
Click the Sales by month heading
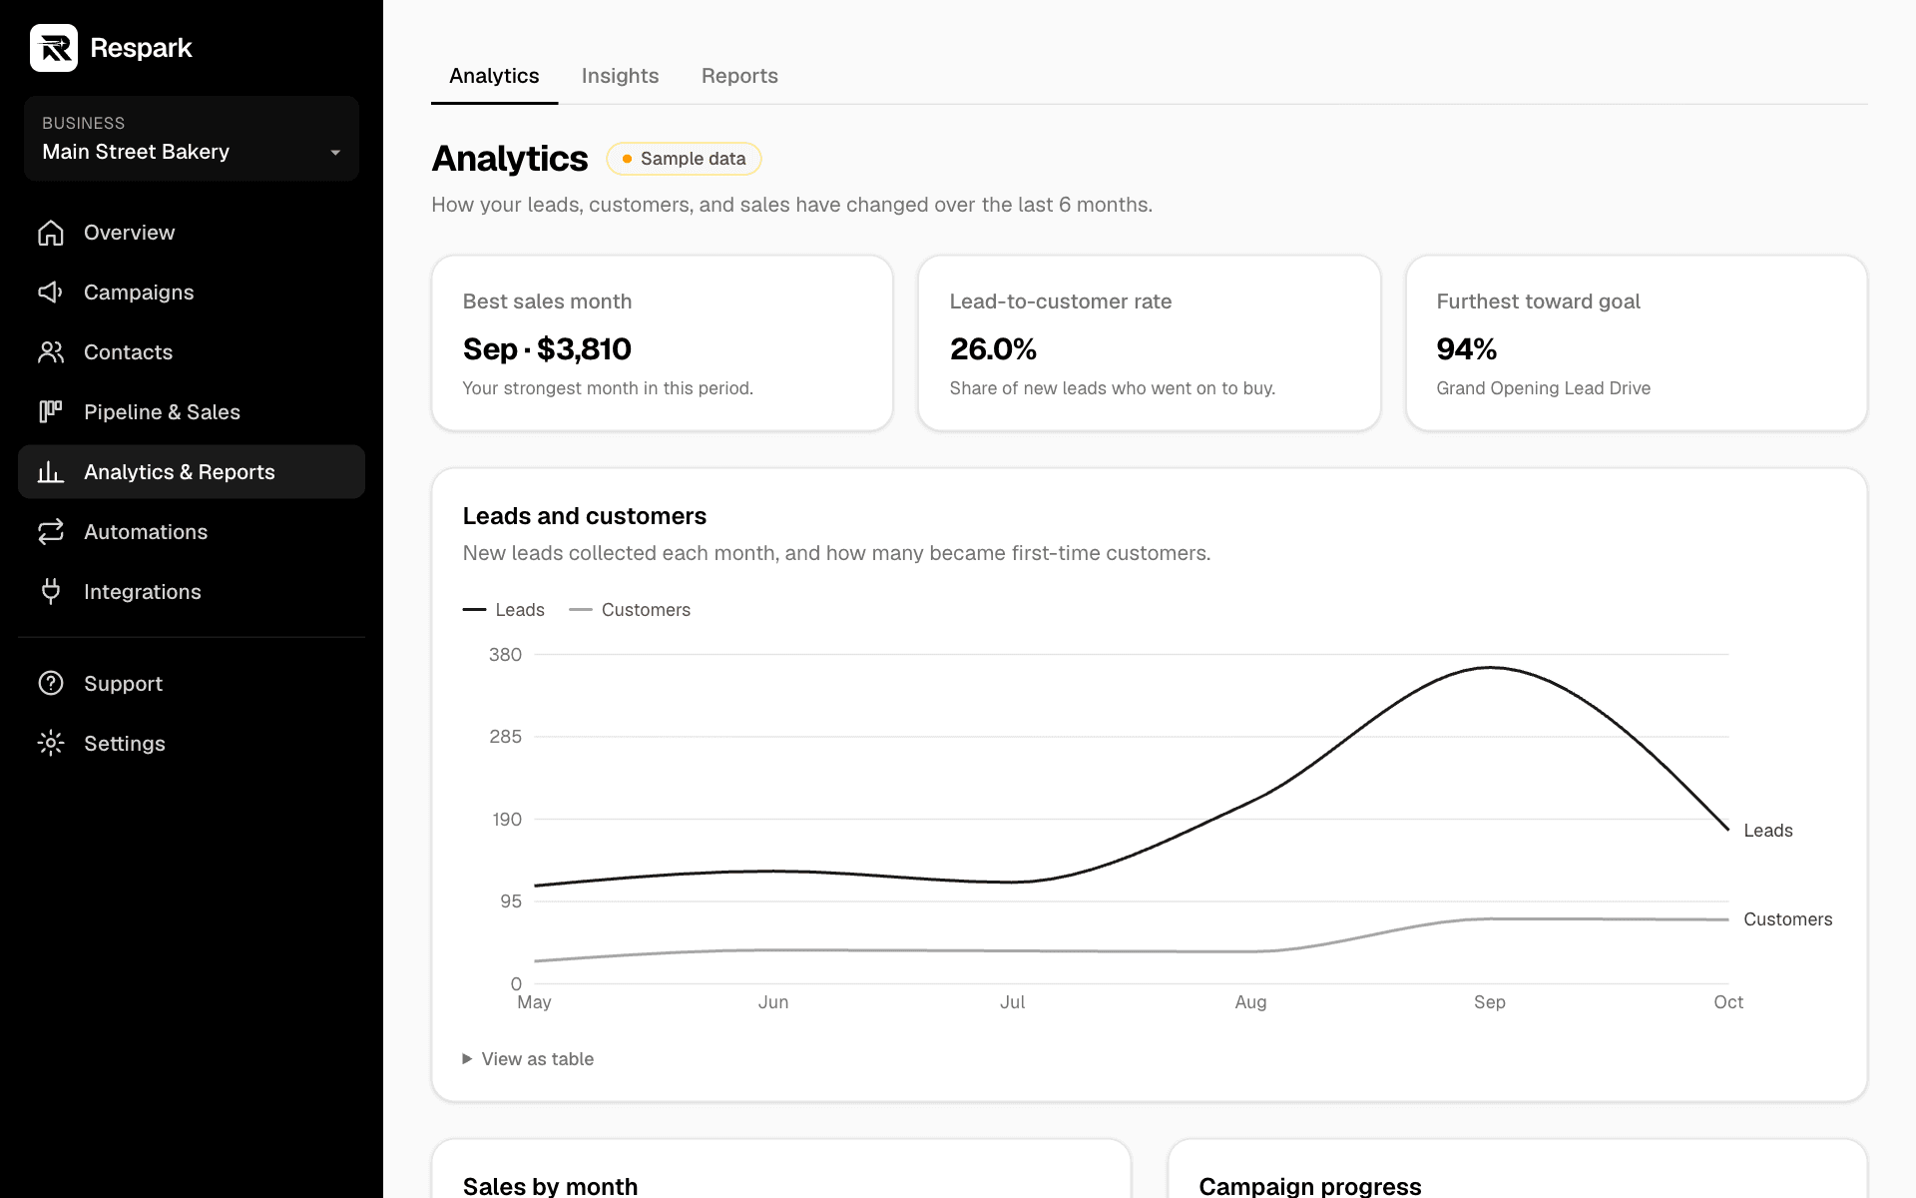550,1186
